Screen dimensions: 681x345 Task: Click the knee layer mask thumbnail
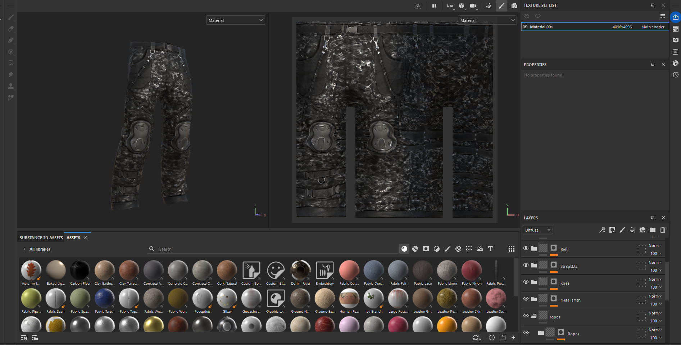point(554,281)
